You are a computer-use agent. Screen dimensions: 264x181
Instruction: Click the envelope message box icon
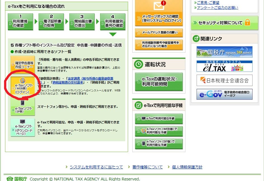pyautogui.click(x=159, y=6)
